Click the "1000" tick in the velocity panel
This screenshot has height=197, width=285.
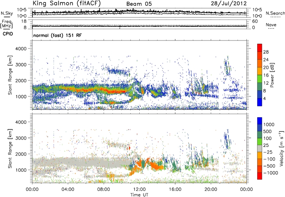22,170
